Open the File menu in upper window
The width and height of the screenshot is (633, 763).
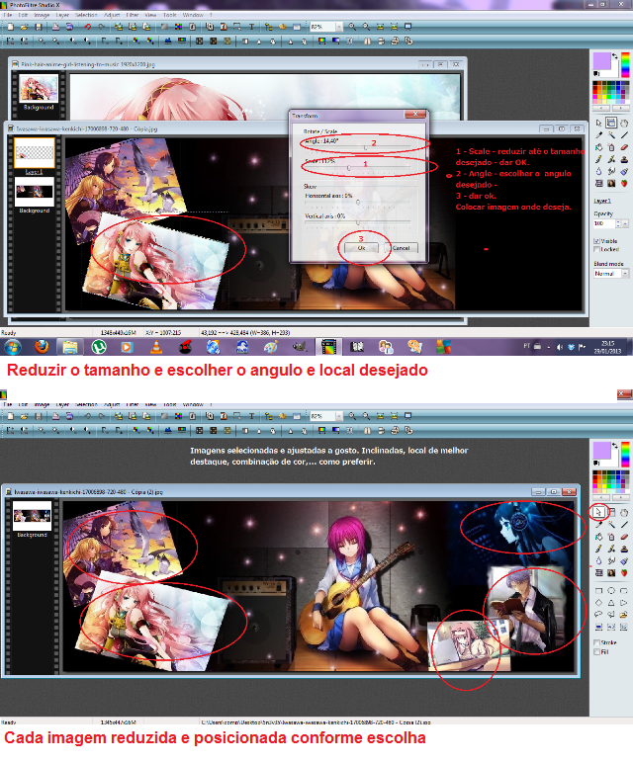8,15
